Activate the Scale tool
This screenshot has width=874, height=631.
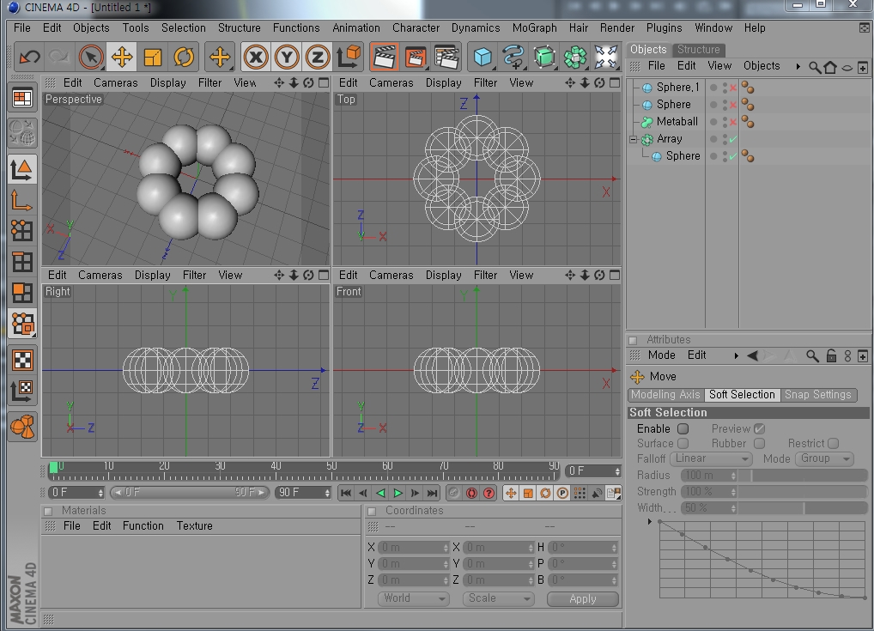153,57
